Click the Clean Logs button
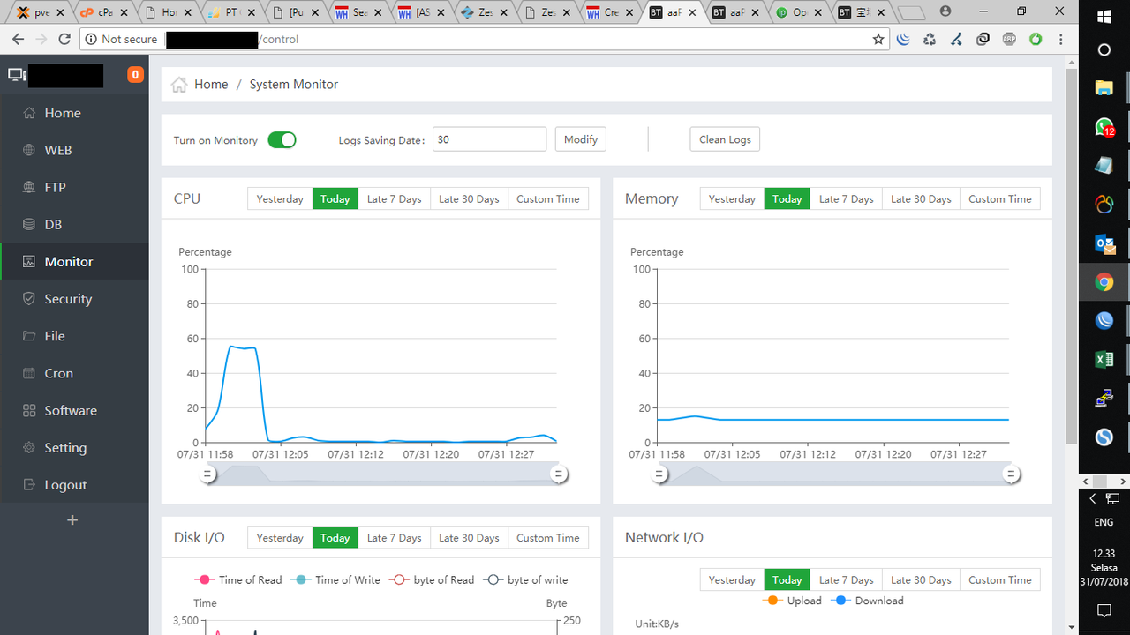The image size is (1130, 635). [725, 139]
